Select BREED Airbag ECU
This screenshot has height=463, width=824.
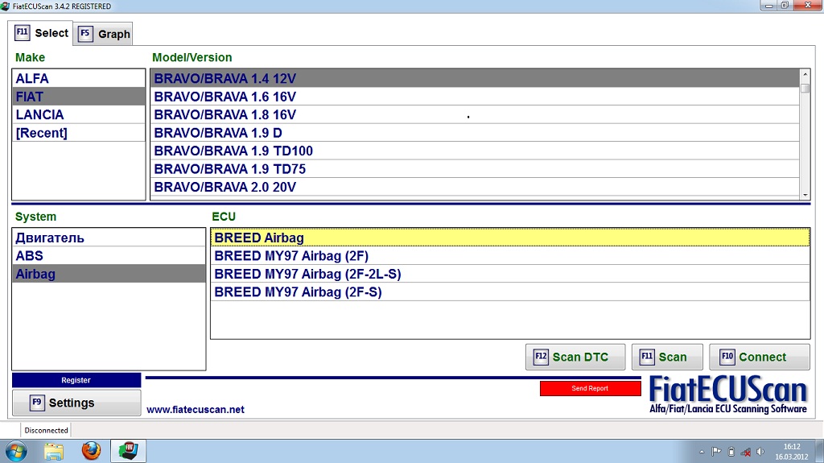coord(510,238)
